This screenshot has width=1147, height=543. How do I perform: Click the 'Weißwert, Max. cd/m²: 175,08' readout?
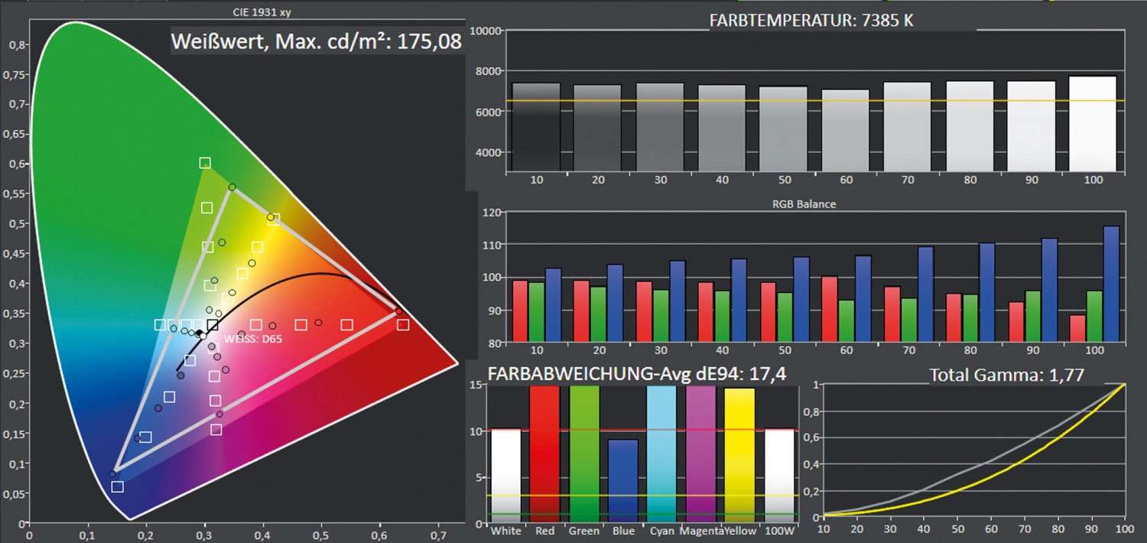tap(317, 41)
